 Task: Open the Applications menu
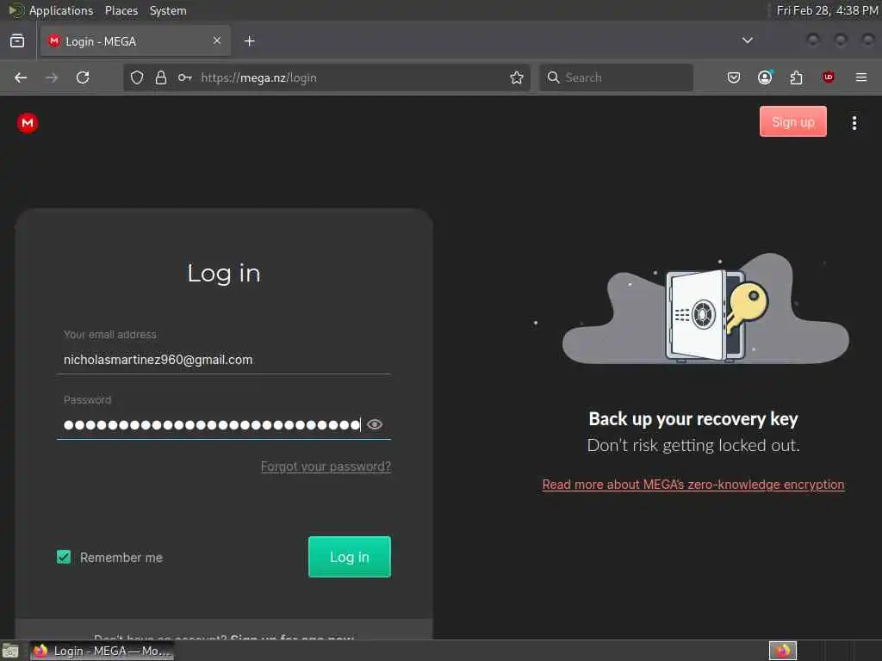[61, 10]
